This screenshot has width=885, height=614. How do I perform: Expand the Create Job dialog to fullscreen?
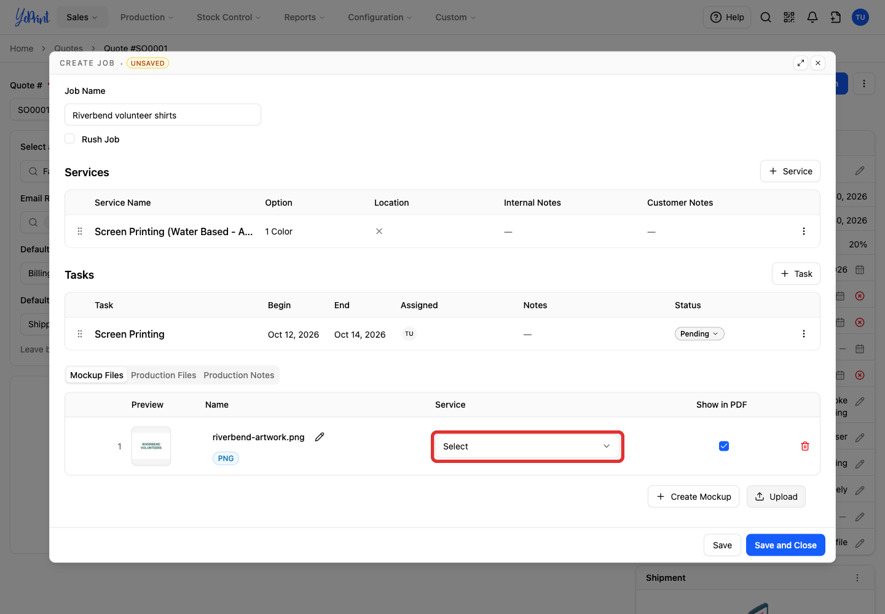tap(801, 63)
